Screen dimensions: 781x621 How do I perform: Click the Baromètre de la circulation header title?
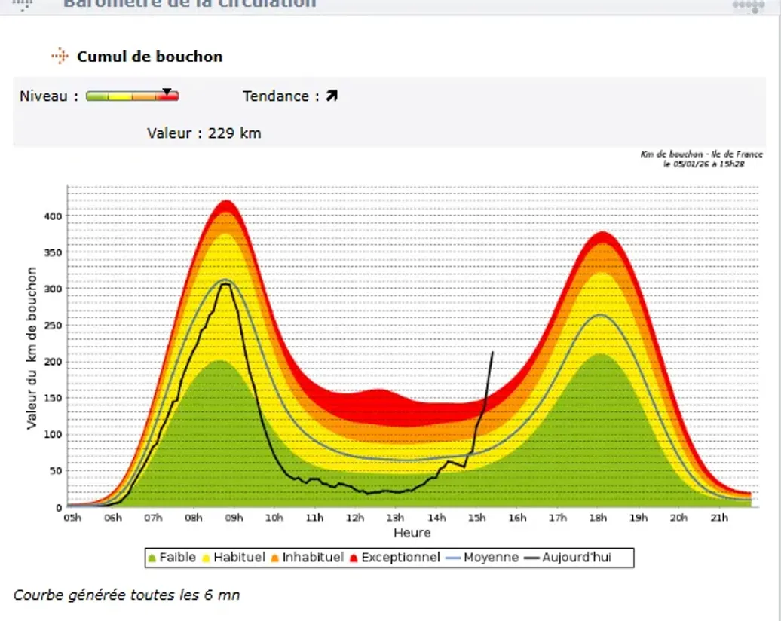[x=189, y=4]
